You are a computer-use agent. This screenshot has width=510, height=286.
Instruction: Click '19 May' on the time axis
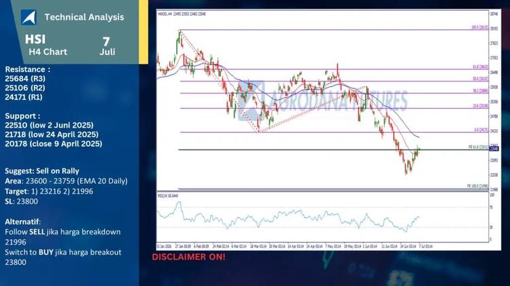click(352, 247)
